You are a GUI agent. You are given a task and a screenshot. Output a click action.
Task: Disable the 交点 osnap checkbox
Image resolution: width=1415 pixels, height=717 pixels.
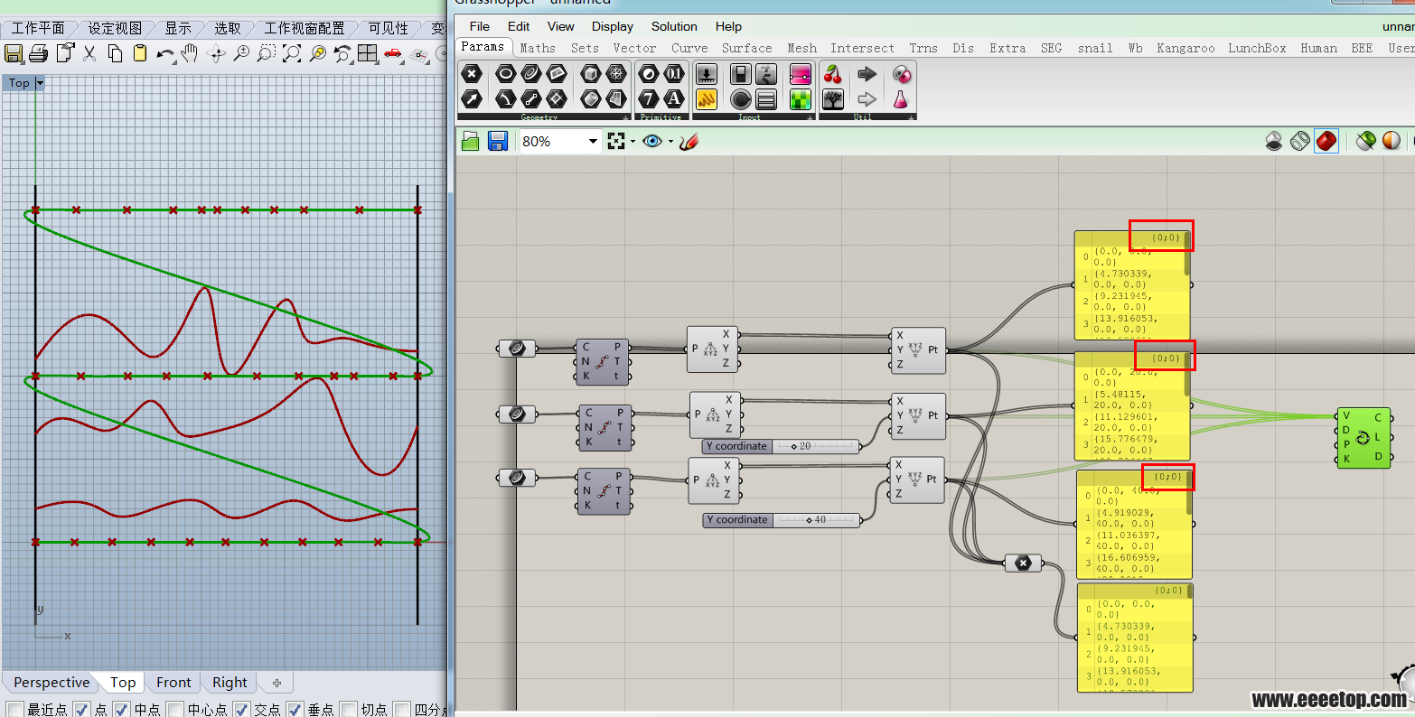pyautogui.click(x=241, y=710)
